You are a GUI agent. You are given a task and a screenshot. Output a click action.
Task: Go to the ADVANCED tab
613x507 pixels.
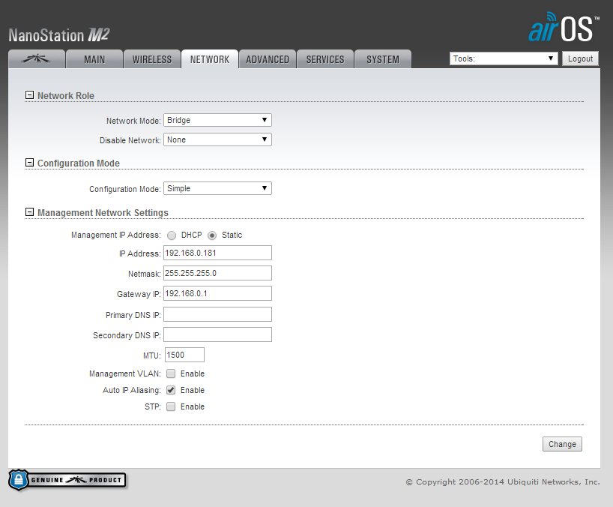(x=268, y=59)
